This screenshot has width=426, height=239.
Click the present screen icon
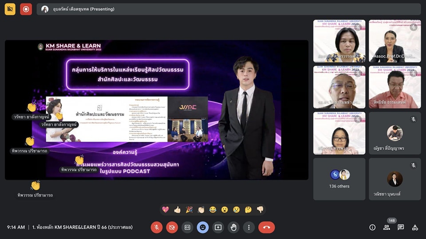click(x=218, y=227)
